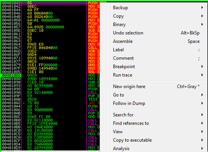This screenshot has width=208, height=152.
Task: Click hex bytes A1 28994000
Action: tap(40, 148)
